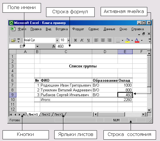Minimize the workbook document window
Image resolution: width=160 pixels, height=141 pixels.
[x=139, y=34]
